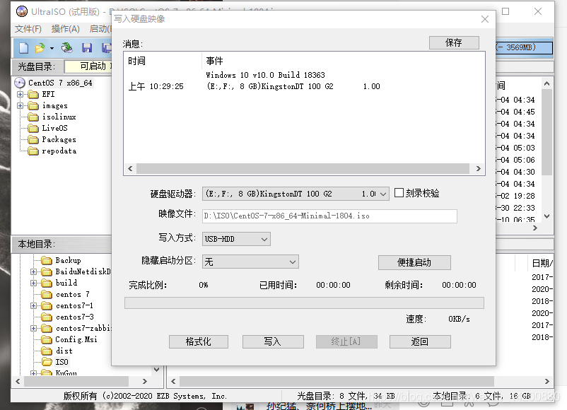Click the 写入 button

(x=273, y=341)
